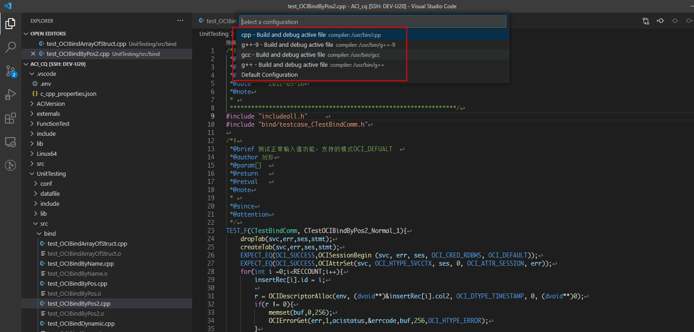Click line number 23 in the gutter
Viewport: 694px width, 332px height.
point(210,230)
